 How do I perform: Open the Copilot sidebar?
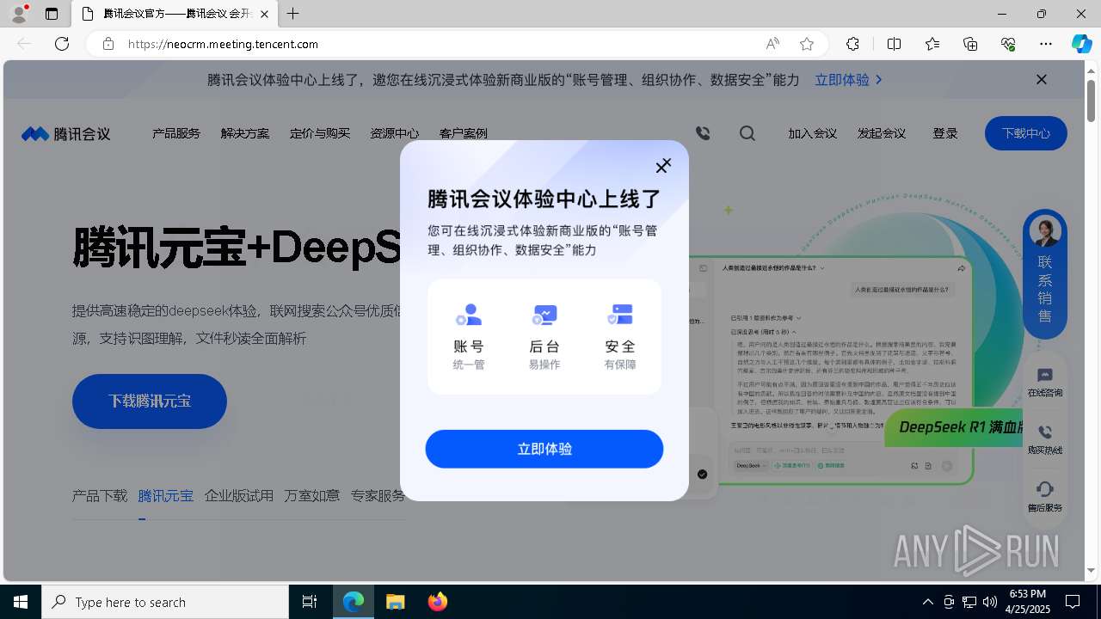1081,44
